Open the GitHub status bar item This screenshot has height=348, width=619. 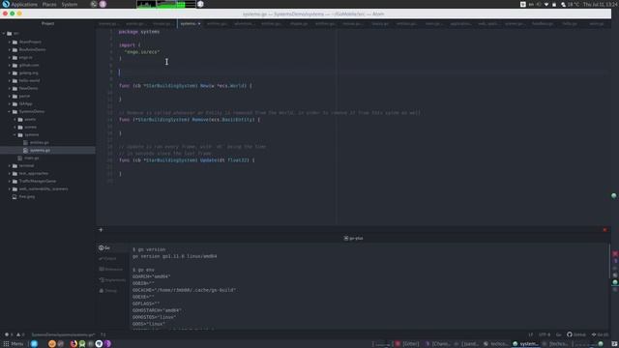pyautogui.click(x=576, y=334)
